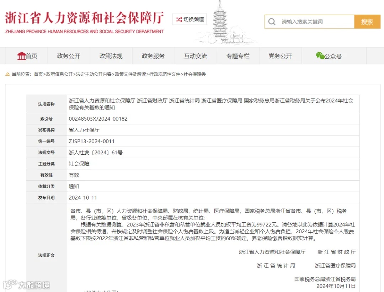This screenshot has width=384, height=292.
Task: Click the 社会保障 subject category value
Action: [79, 164]
